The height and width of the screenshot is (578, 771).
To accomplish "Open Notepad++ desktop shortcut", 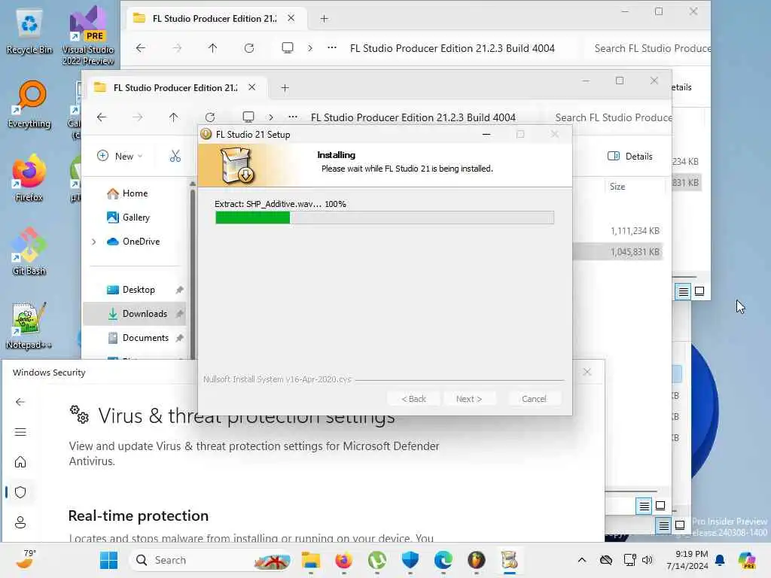I will [x=29, y=325].
